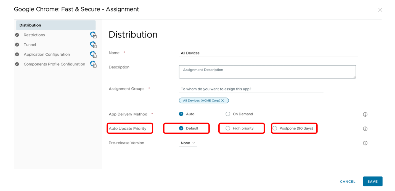395x191 pixels.
Task: Click the lock icon beside Restrictions
Action: pos(94,35)
